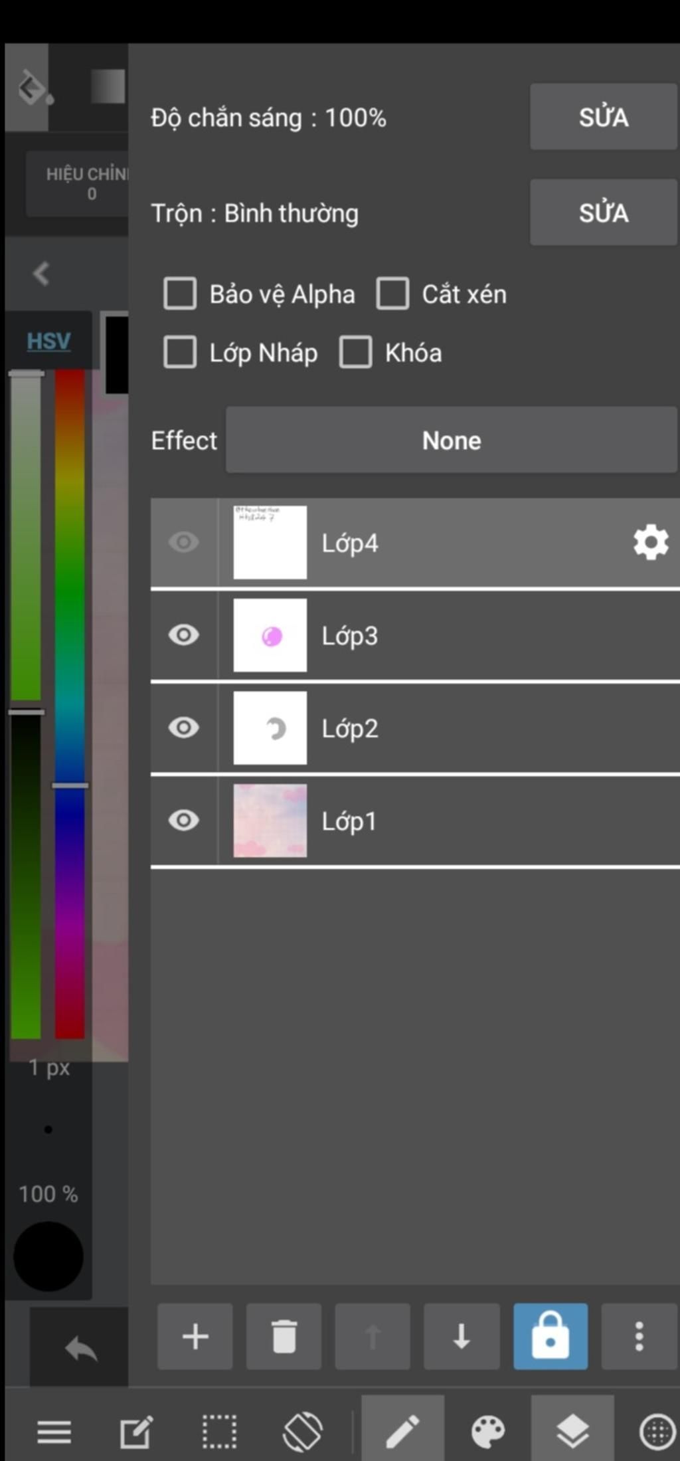
Task: Click the rotate canvas icon
Action: point(303,1430)
